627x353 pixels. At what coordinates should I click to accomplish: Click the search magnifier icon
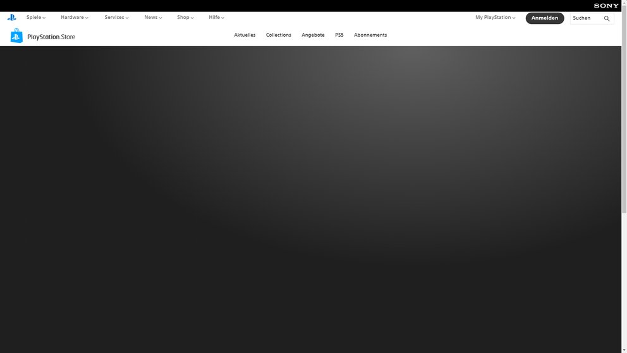[x=607, y=18]
